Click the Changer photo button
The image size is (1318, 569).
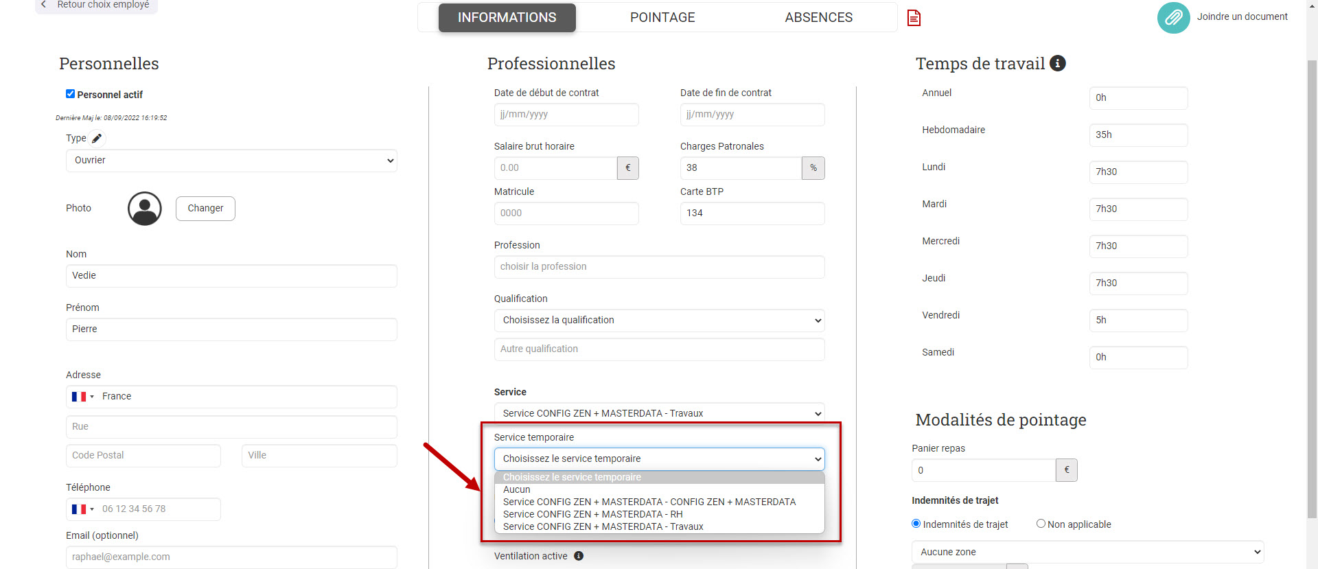(205, 209)
